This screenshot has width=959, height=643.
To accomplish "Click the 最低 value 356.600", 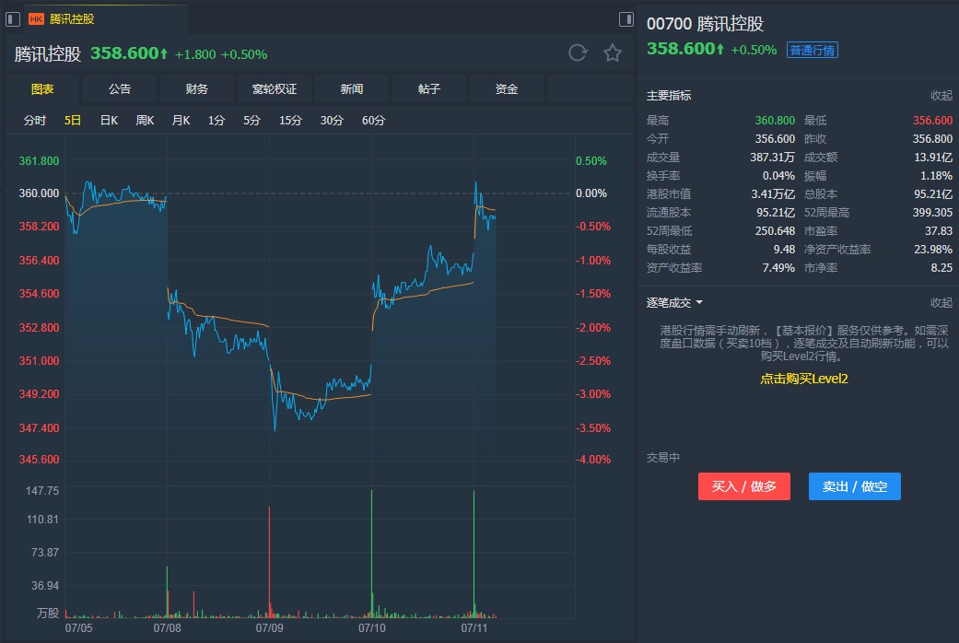I will point(932,121).
